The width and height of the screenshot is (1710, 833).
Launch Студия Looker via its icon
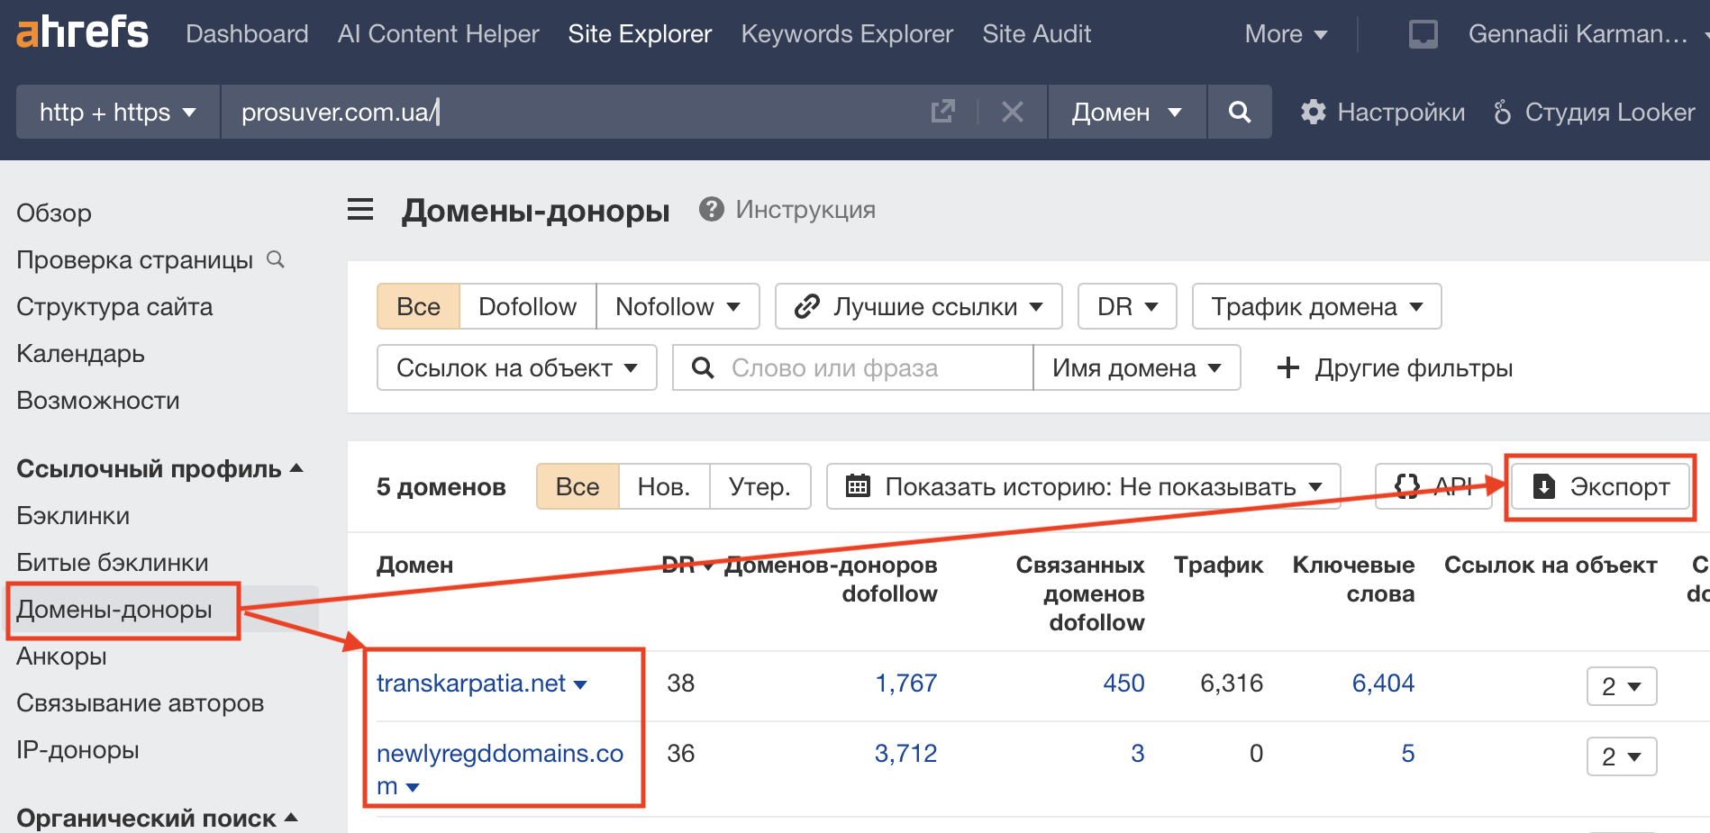[1501, 112]
